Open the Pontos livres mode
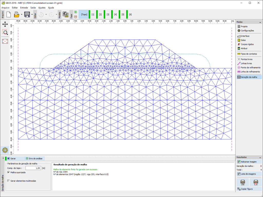Screen dimensions: 263x197 click(249, 59)
